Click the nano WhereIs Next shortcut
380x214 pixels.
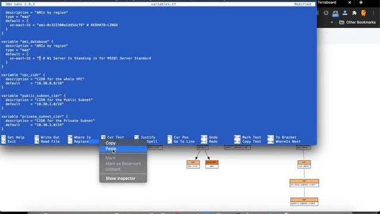tap(284, 141)
